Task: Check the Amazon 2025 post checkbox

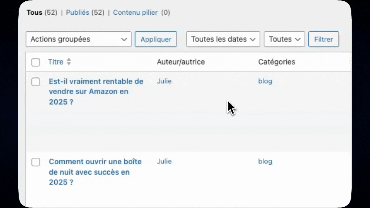Action: [36, 82]
